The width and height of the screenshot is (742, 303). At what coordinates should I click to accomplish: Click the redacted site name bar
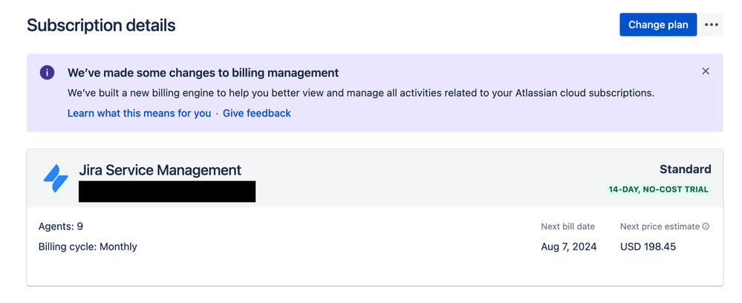[167, 192]
